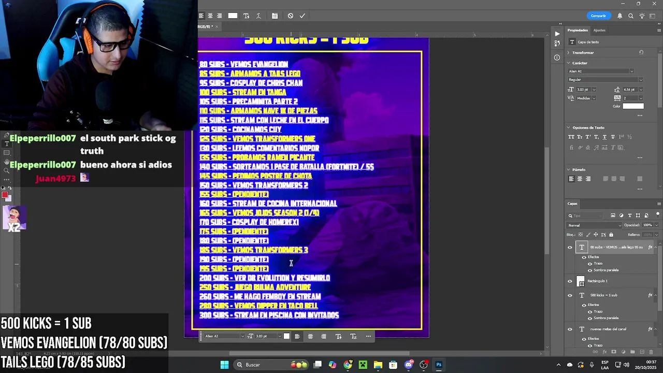The width and height of the screenshot is (663, 373).
Task: Open the Normal blend mode dropdown
Action: pyautogui.click(x=595, y=225)
